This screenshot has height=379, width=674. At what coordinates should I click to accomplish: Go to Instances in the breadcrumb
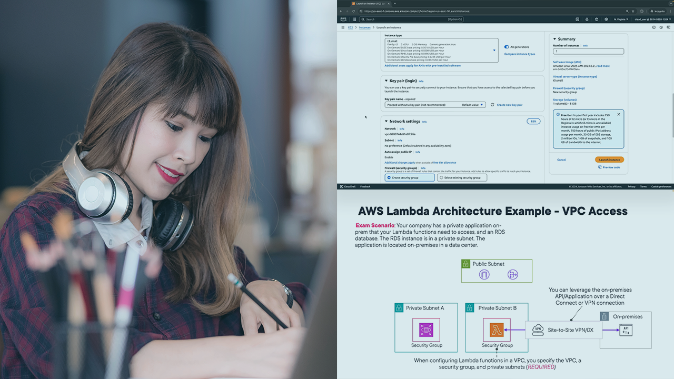[364, 27]
